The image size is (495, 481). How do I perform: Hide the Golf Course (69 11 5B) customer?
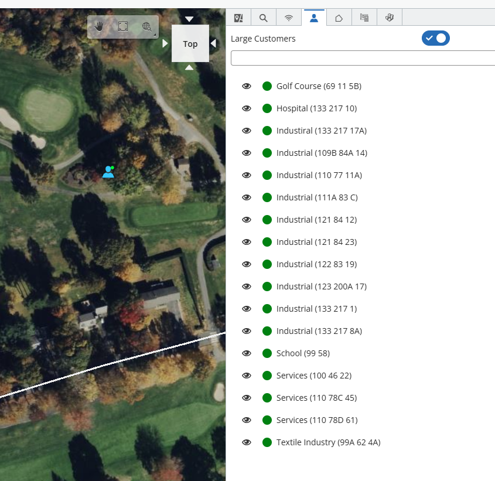247,86
